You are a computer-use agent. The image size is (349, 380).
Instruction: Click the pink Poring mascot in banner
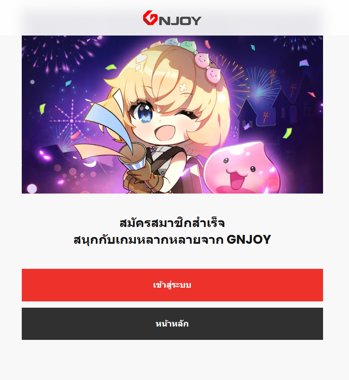[241, 168]
